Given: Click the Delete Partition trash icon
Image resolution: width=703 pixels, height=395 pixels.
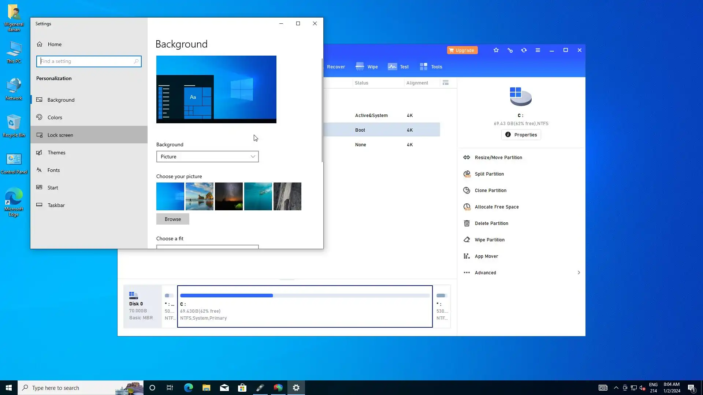Looking at the screenshot, I should tap(466, 223).
